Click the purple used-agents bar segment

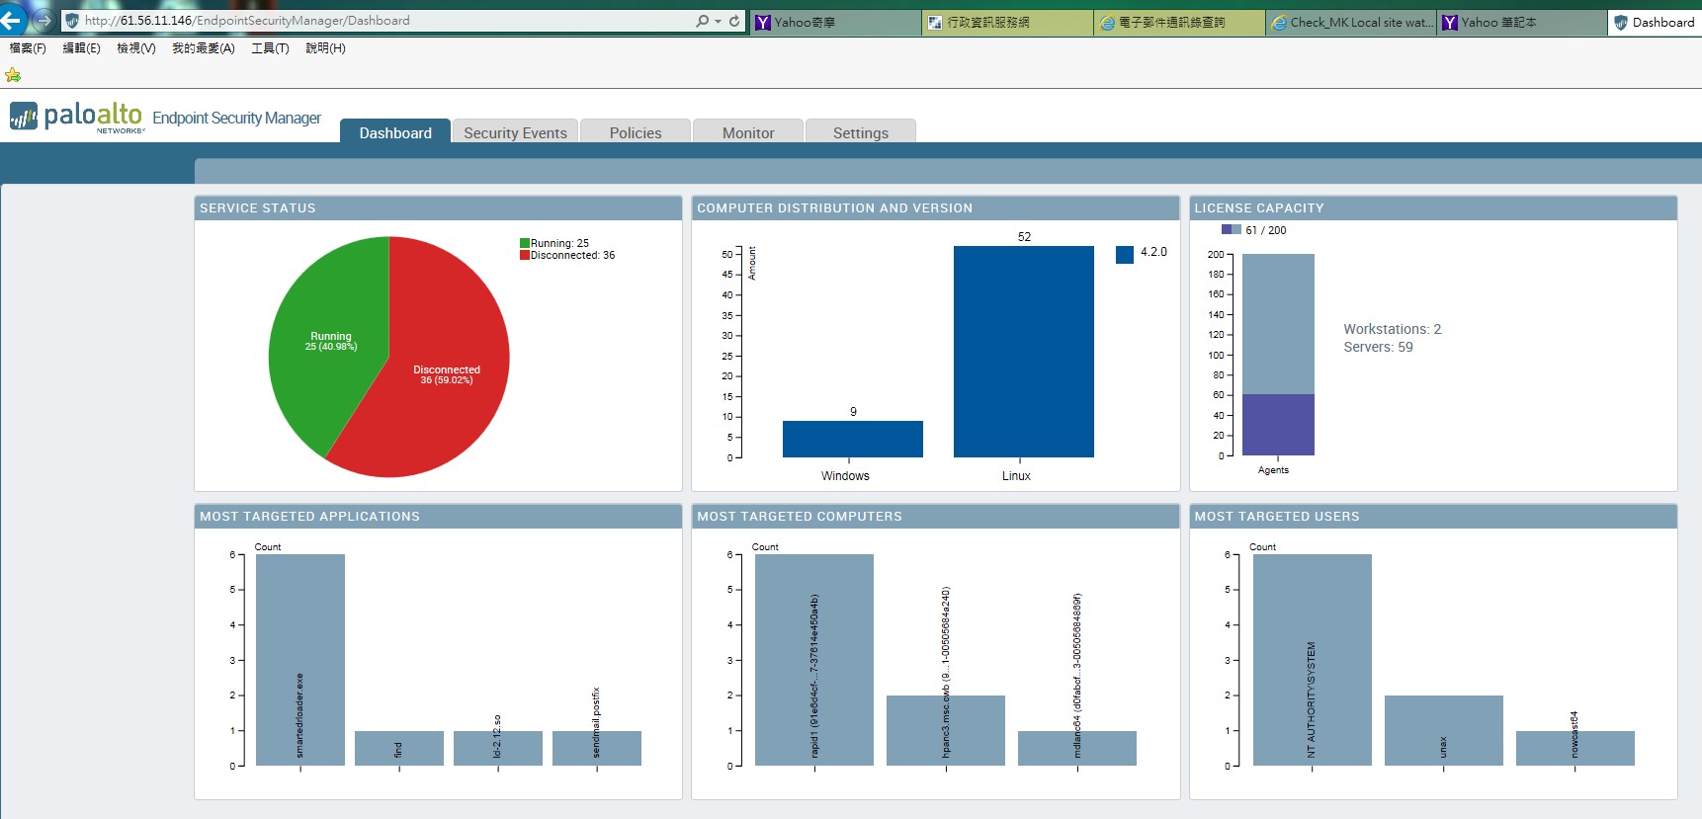(1278, 425)
